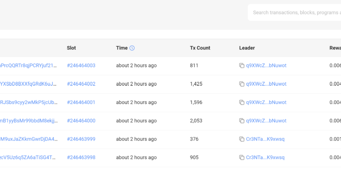Select the tx count value 1,596

[x=196, y=102]
